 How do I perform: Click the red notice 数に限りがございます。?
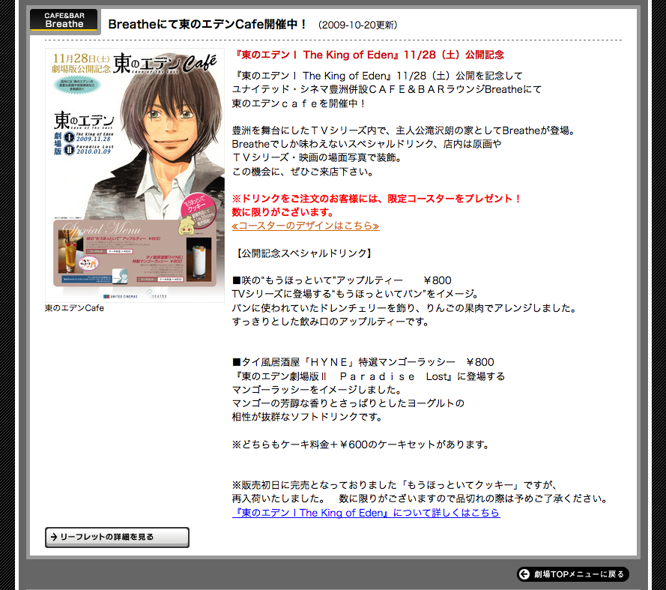coord(284,212)
